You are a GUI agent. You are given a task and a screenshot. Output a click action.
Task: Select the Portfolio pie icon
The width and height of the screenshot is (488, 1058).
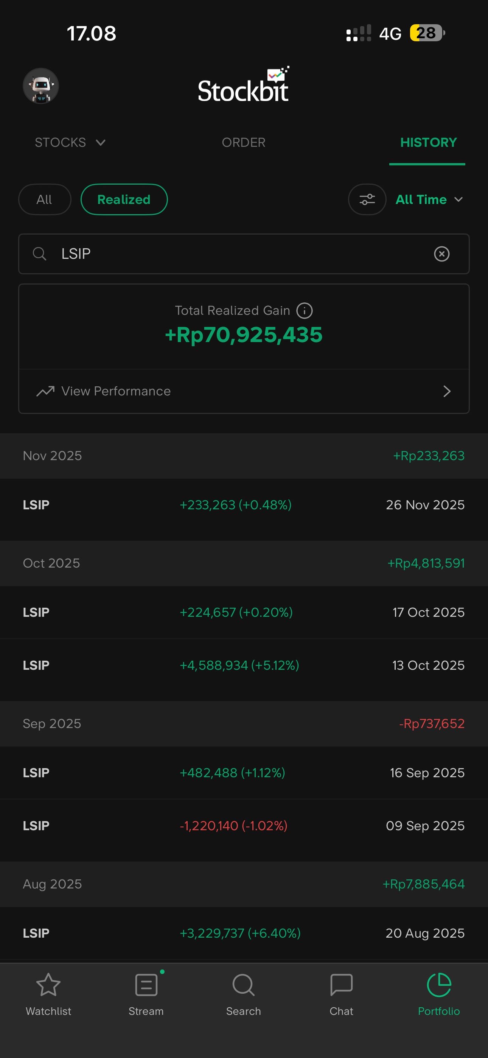point(439,985)
